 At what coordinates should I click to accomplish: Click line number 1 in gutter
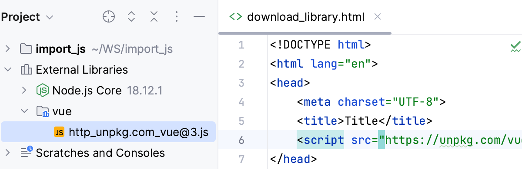click(x=241, y=45)
